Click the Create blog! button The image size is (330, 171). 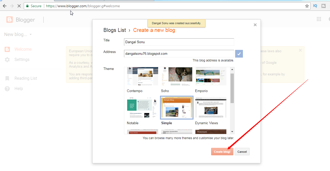tap(222, 152)
